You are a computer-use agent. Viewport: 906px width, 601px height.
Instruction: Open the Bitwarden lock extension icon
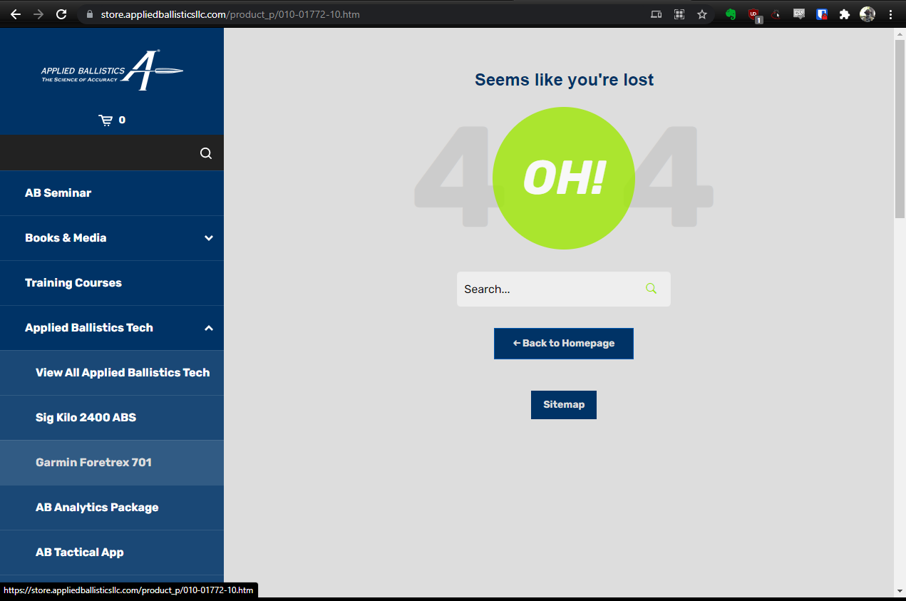(822, 14)
